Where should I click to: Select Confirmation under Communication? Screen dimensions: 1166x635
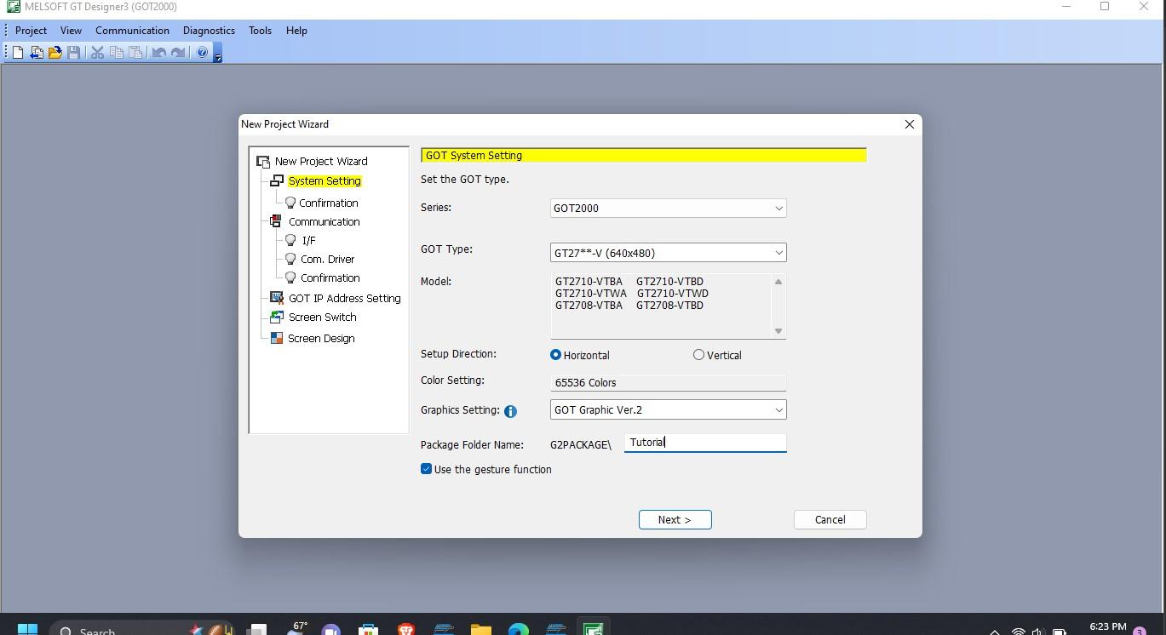(x=330, y=277)
